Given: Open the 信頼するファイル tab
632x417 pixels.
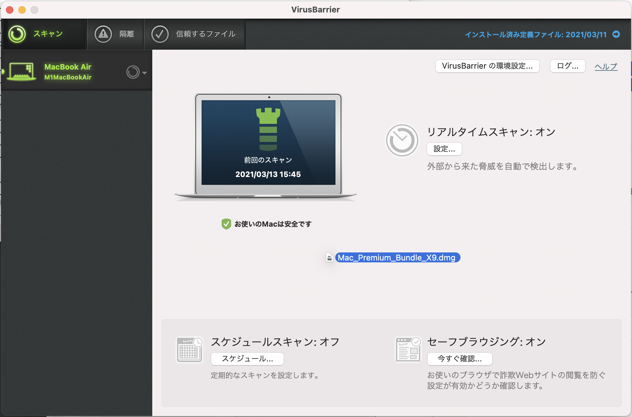Looking at the screenshot, I should point(195,34).
